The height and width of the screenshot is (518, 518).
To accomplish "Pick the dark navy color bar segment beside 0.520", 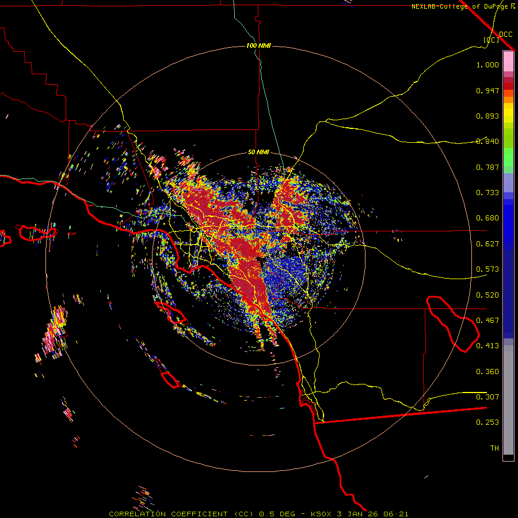I will point(508,294).
